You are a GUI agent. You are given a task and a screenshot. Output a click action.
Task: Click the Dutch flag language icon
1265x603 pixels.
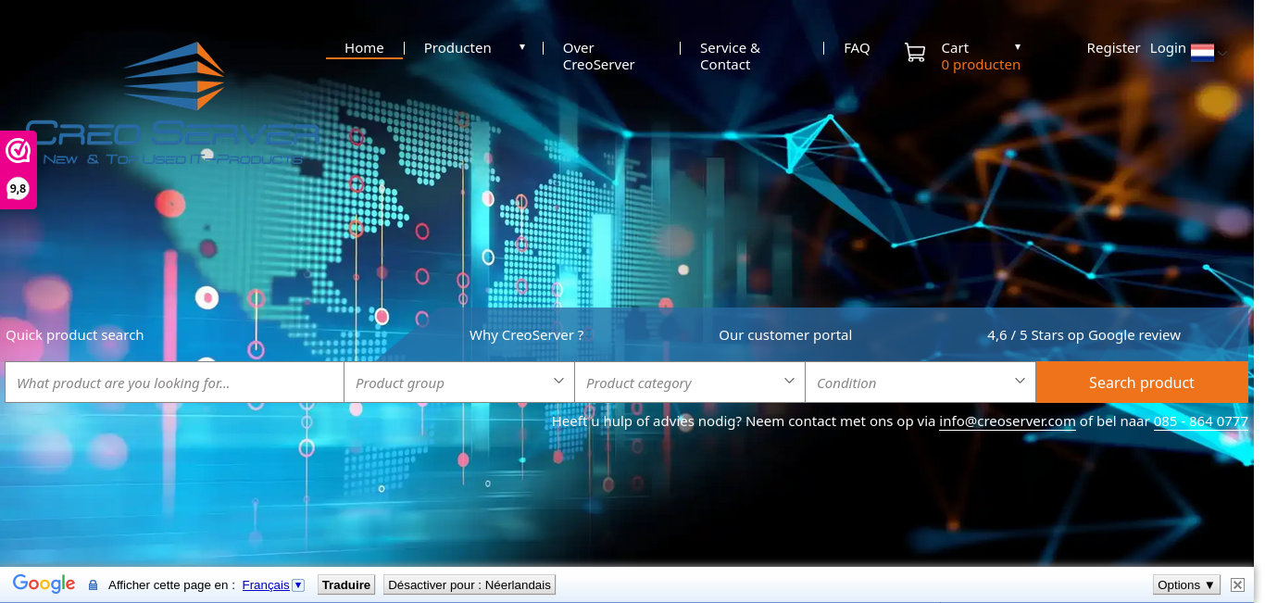1202,52
